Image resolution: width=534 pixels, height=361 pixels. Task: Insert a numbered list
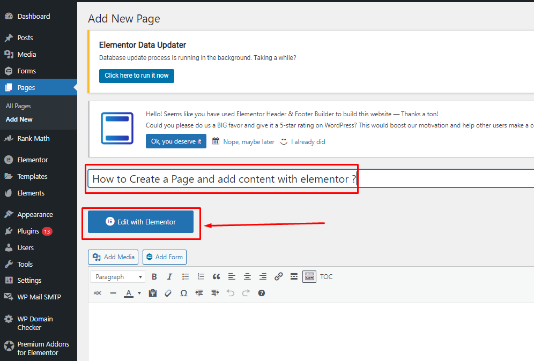201,276
